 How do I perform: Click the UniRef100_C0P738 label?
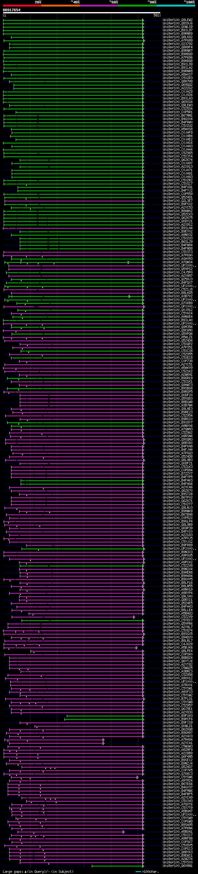178,361
